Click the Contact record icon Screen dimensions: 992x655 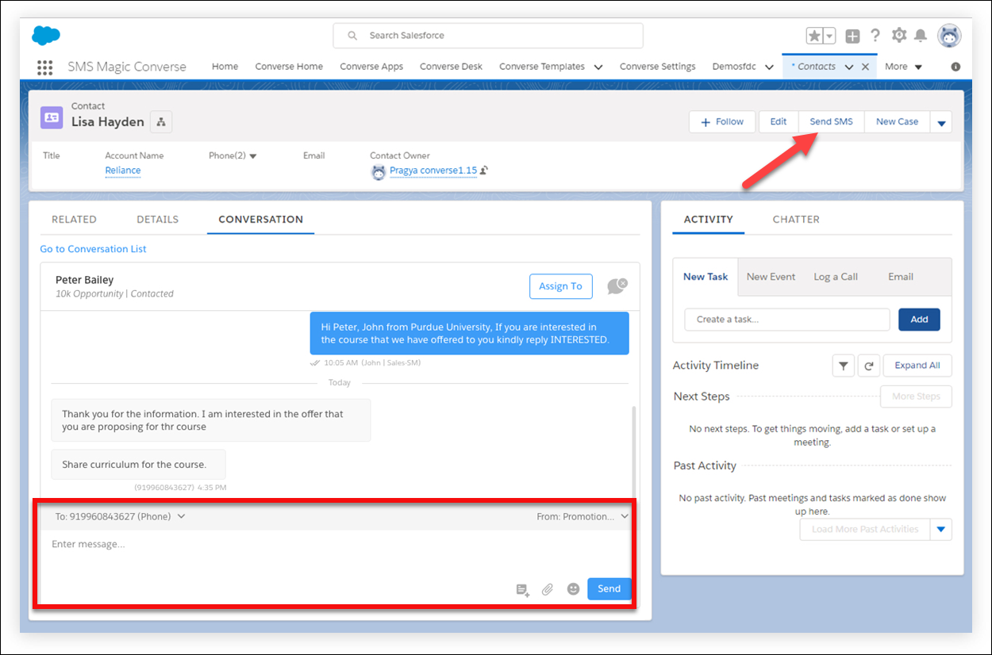coord(52,117)
